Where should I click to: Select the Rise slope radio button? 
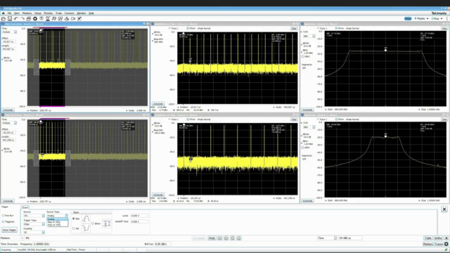74,219
